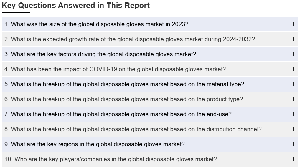Screen dimensions: 300x168
Task: Open the expected growth rate 2024-2032 question
Action: point(150,39)
